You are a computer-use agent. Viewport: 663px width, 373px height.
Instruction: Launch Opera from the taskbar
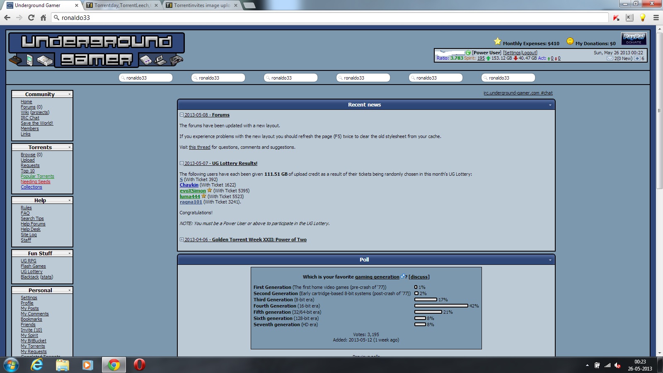(x=140, y=365)
